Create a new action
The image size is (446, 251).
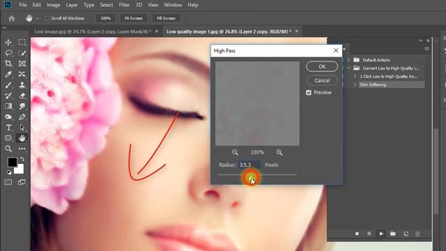tap(406, 234)
